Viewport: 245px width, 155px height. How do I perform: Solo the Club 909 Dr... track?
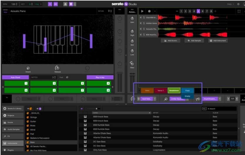click(x=144, y=18)
